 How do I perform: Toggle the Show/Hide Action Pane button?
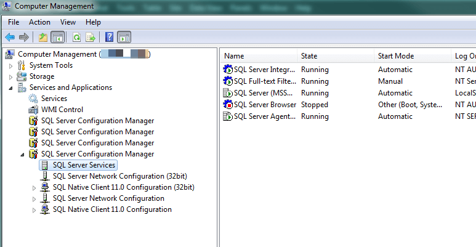tap(124, 38)
